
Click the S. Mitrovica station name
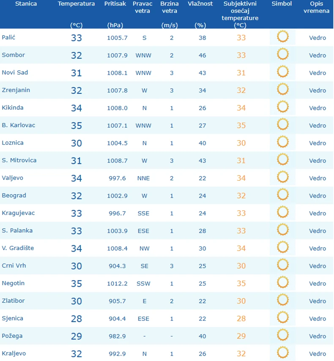(x=19, y=160)
